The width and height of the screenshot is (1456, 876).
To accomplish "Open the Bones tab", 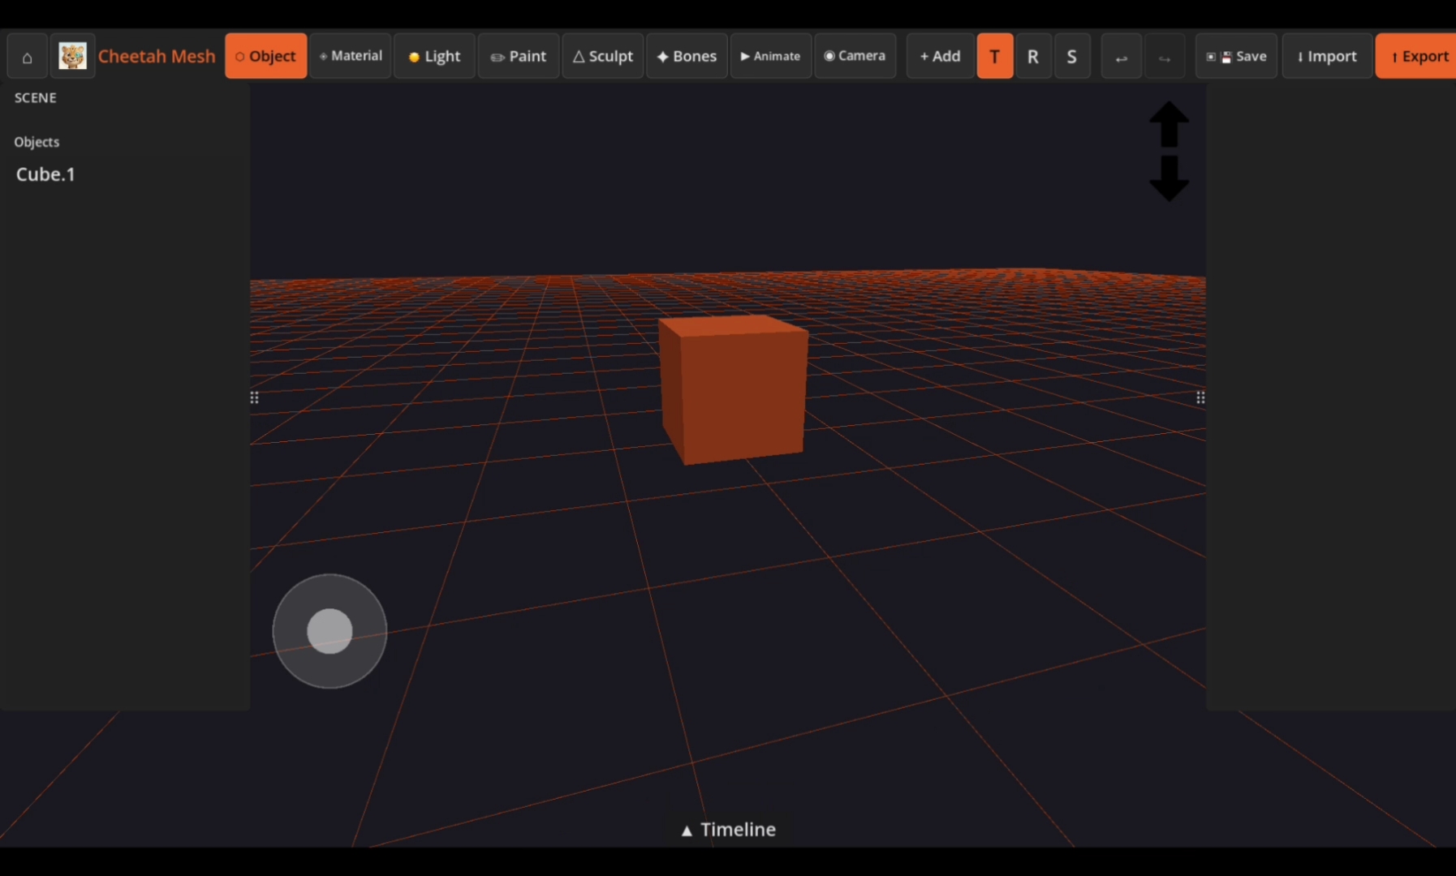I will pos(687,56).
